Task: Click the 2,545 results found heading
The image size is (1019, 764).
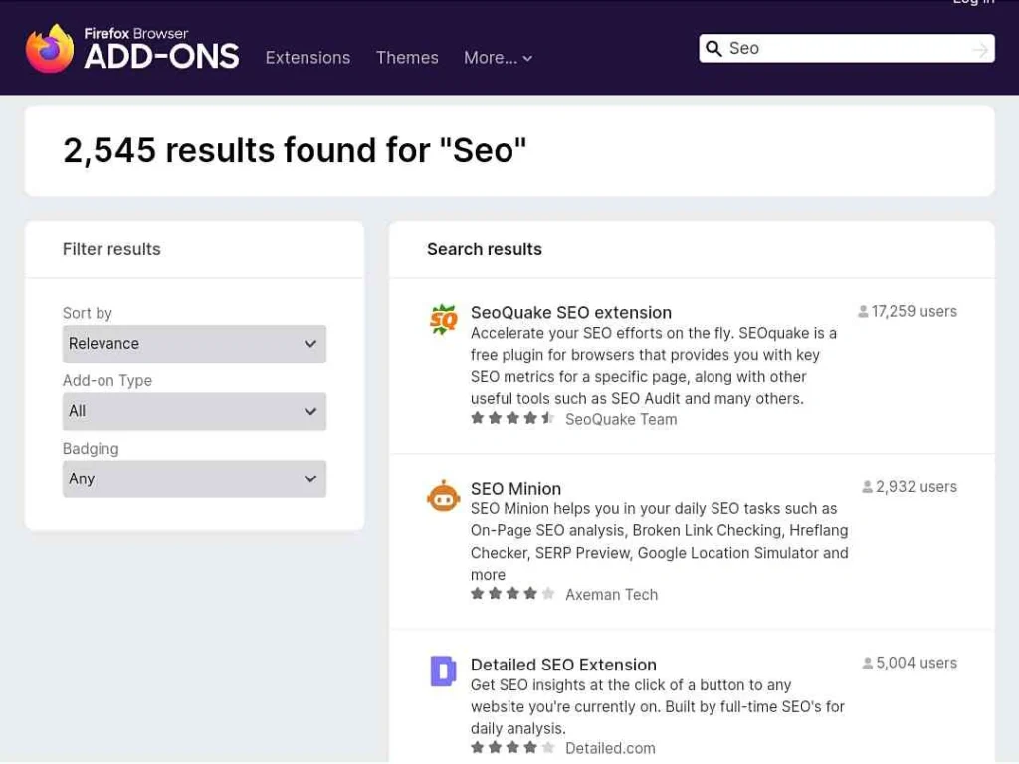Action: [x=295, y=151]
